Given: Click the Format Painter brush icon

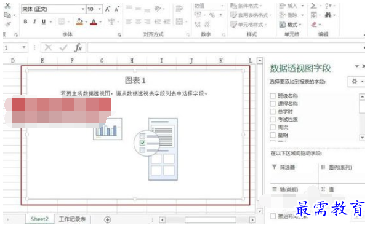Looking at the screenshot, I should coord(7,24).
